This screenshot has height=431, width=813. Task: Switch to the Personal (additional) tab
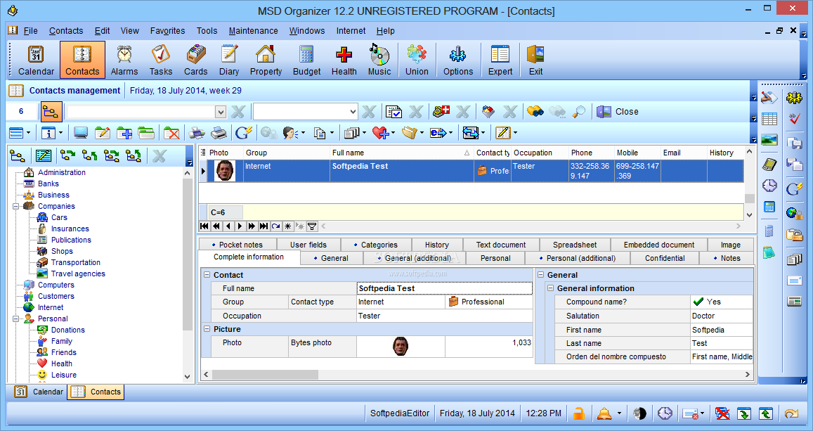coord(578,258)
